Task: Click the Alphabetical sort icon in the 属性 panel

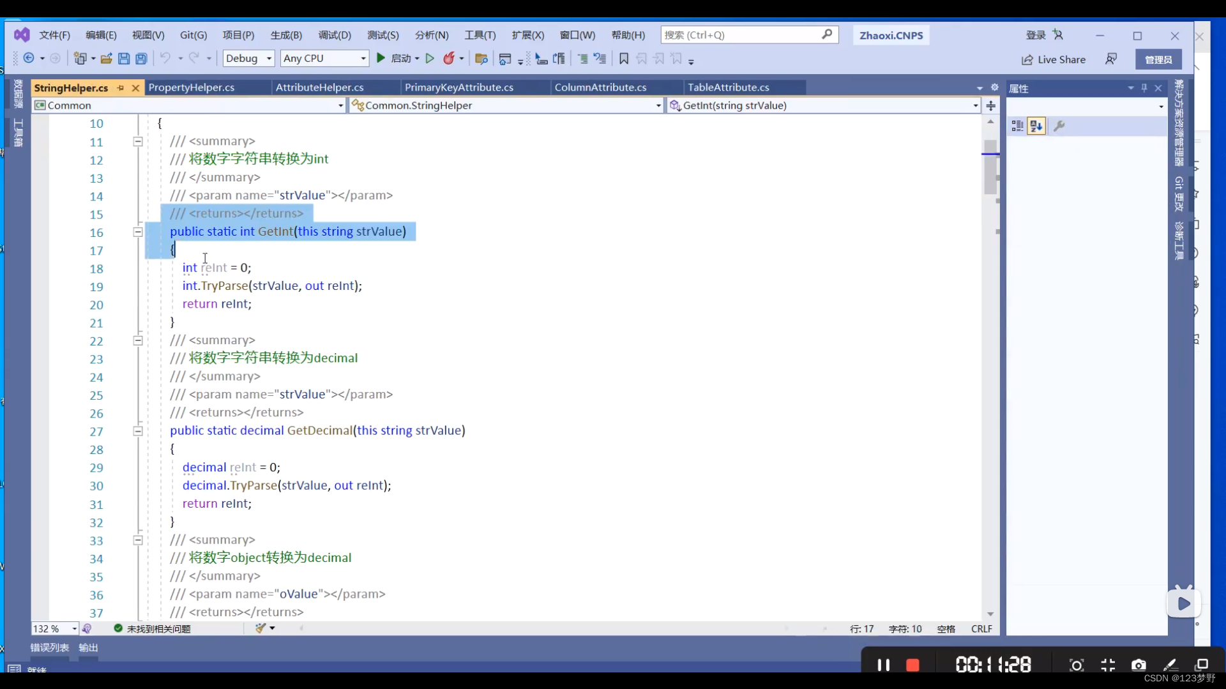Action: click(x=1036, y=126)
